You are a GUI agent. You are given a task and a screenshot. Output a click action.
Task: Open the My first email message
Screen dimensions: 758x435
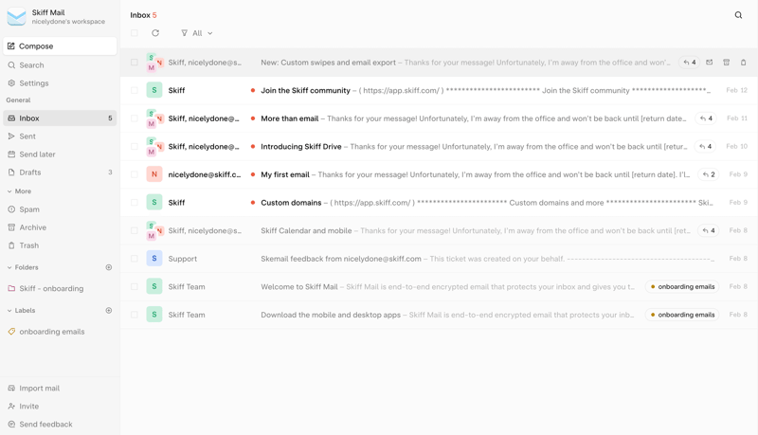pyautogui.click(x=439, y=174)
